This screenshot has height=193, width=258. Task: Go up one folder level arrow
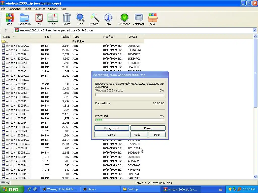pyautogui.click(x=6, y=30)
